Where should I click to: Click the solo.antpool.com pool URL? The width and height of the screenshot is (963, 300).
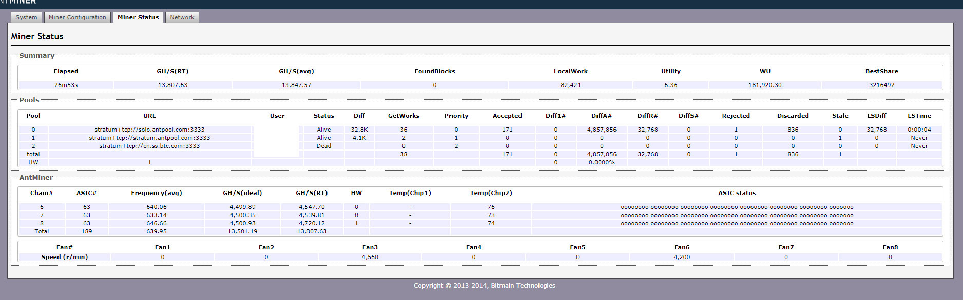tap(149, 130)
